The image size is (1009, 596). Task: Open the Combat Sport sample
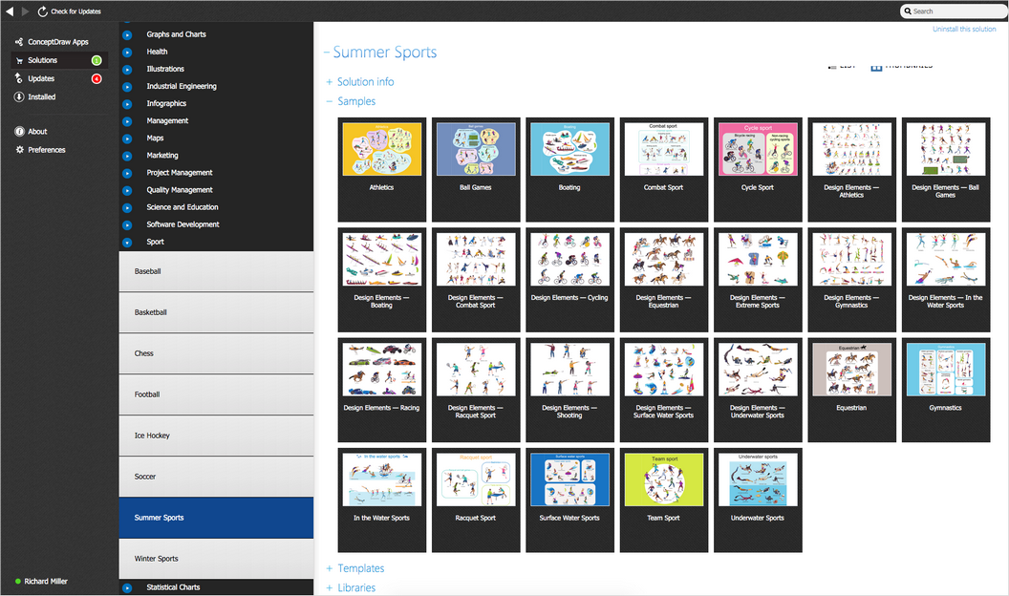(x=663, y=169)
